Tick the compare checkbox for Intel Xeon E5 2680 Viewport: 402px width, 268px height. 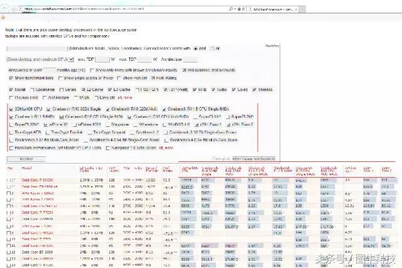point(8,252)
